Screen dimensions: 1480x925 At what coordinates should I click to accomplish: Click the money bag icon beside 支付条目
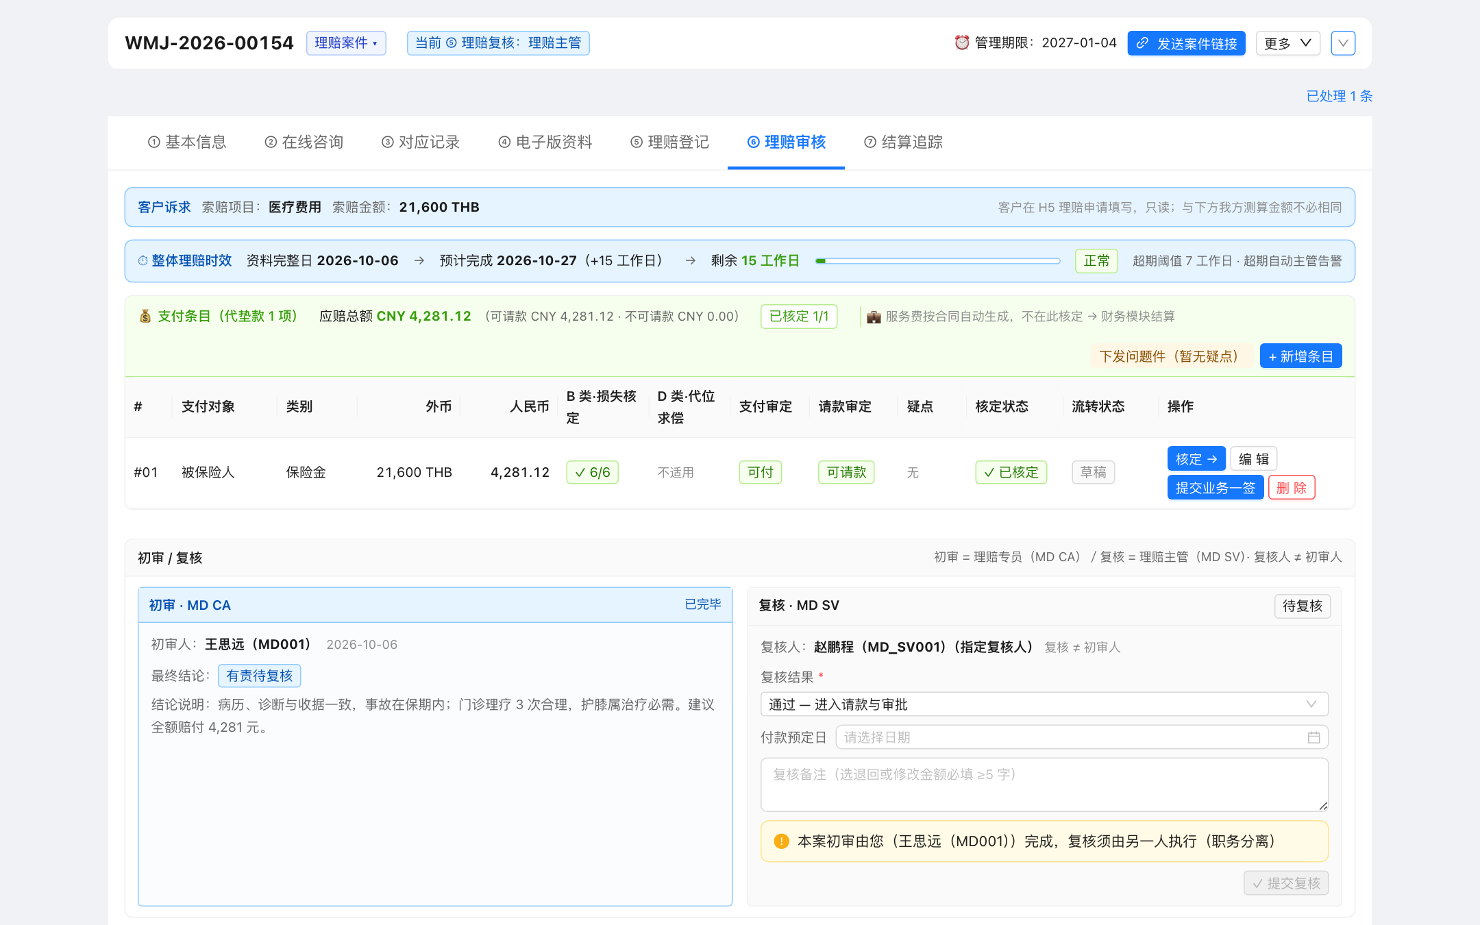145,316
